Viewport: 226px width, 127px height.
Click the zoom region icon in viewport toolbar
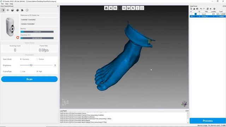(x=115, y=8)
